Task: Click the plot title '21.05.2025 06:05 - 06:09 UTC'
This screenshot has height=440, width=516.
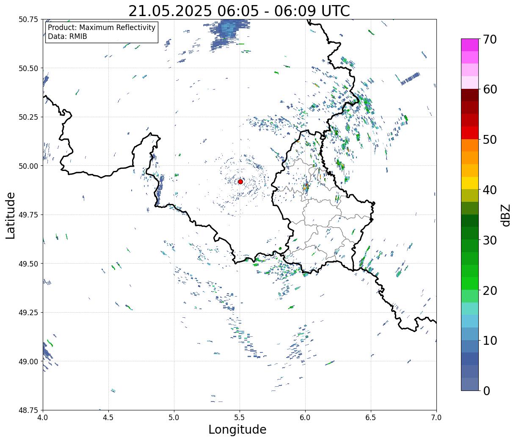Action: [239, 11]
